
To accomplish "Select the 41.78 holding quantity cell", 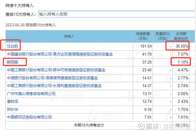I will click(x=143, y=54).
